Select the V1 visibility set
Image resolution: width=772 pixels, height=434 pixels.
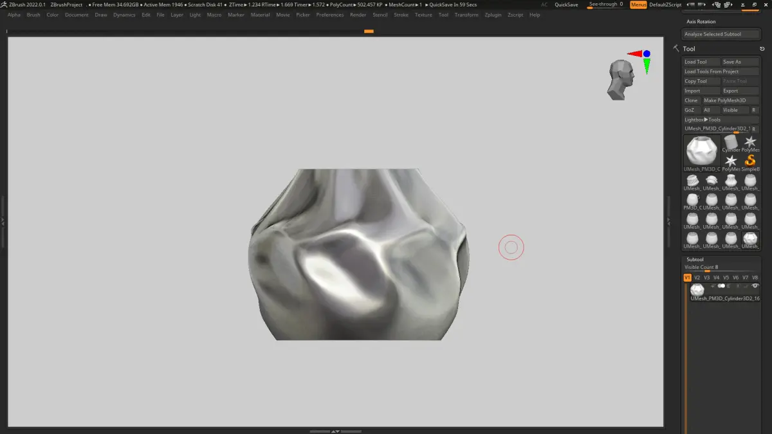click(687, 278)
